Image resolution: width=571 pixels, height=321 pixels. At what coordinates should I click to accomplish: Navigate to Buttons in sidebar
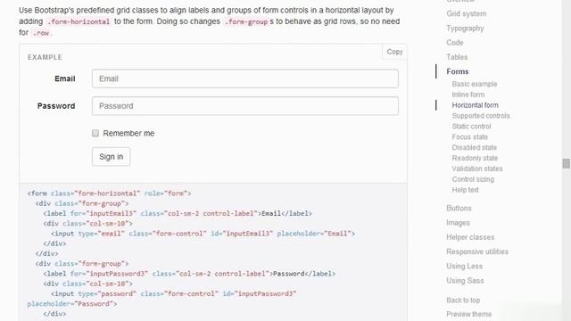point(459,208)
